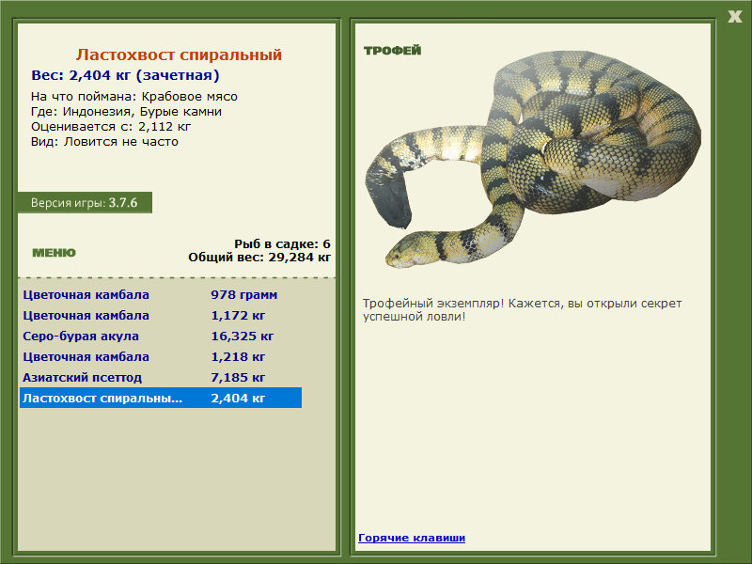Select Азиатский псеттод in the catch list
Screen dimensions: 752x564
pyautogui.click(x=161, y=378)
